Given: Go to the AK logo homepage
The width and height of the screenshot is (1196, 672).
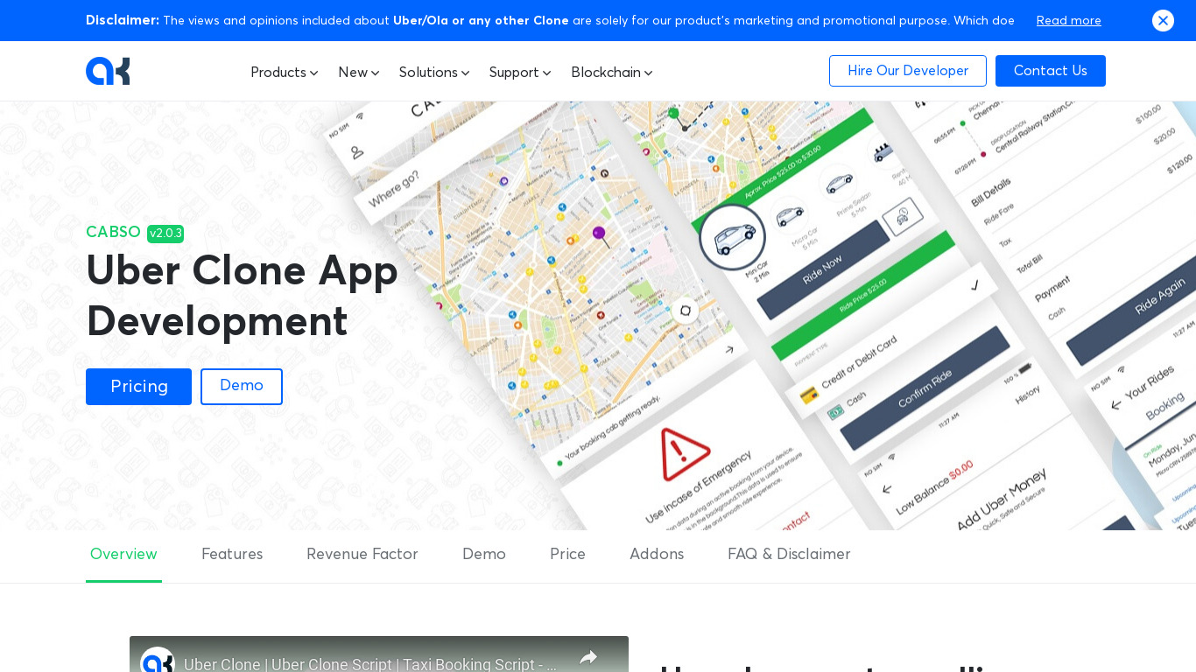Looking at the screenshot, I should point(108,71).
